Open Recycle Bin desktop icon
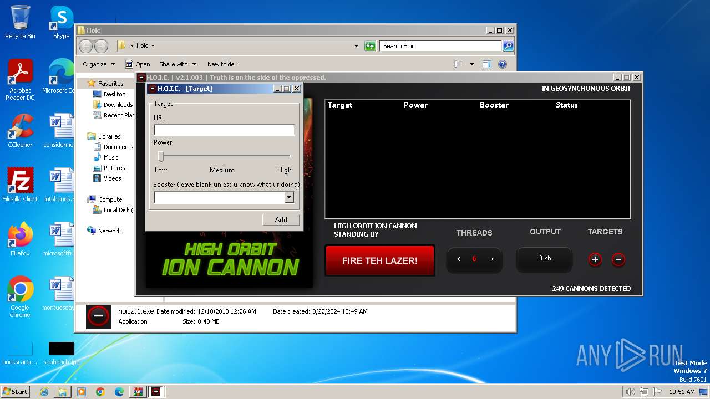 [x=20, y=22]
